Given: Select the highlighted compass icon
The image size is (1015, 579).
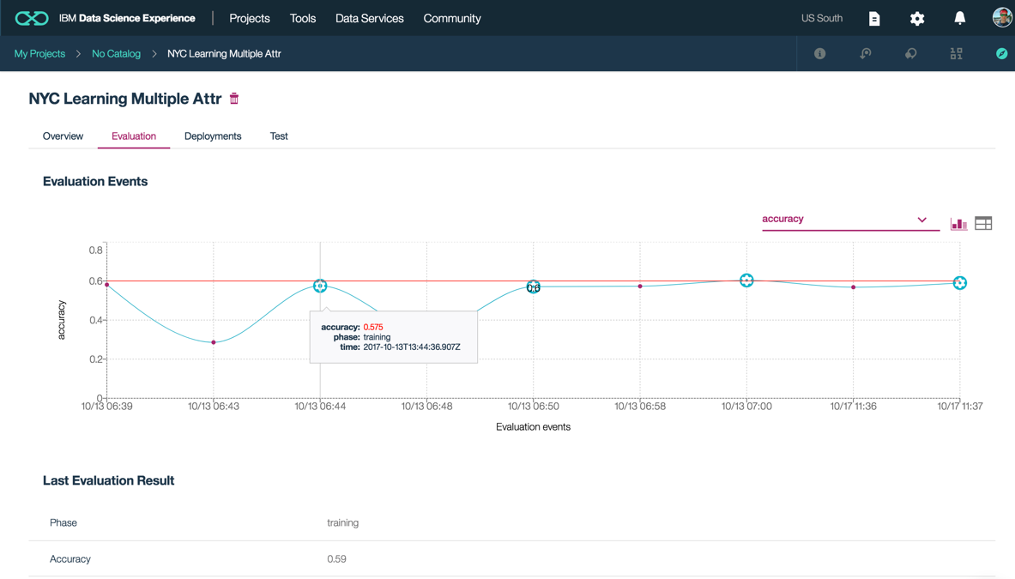Looking at the screenshot, I should pyautogui.click(x=1001, y=53).
